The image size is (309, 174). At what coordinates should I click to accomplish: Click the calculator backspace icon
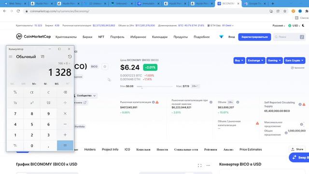(65, 92)
